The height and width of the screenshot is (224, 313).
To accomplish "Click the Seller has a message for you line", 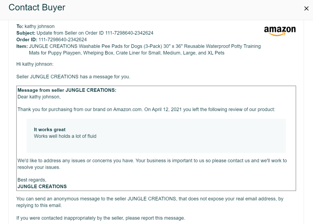I will pos(73,77).
